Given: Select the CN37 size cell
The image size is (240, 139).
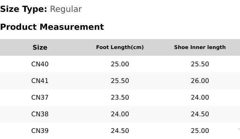Looking at the screenshot, I should (40, 97).
